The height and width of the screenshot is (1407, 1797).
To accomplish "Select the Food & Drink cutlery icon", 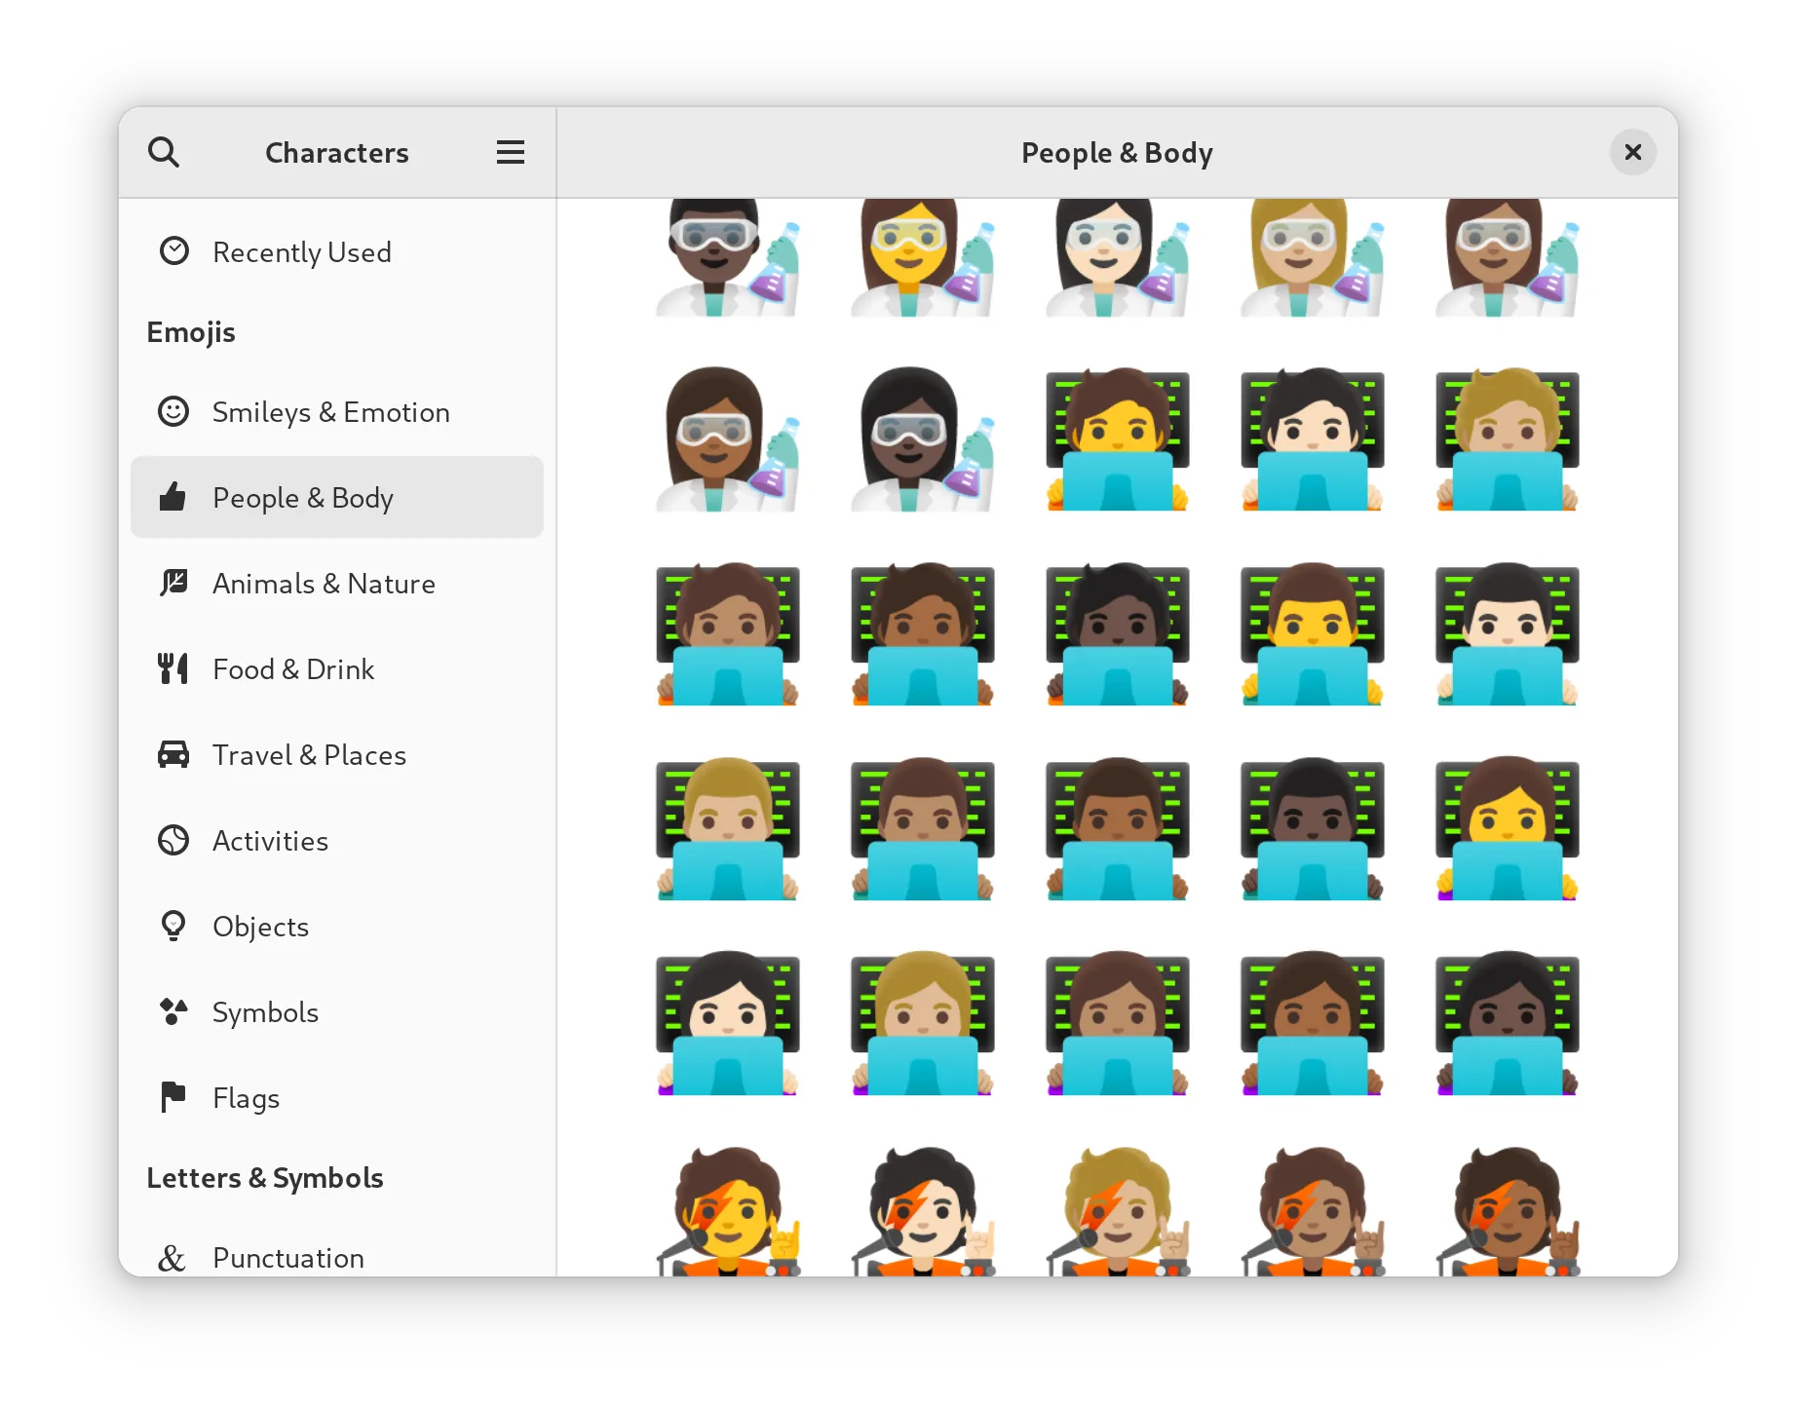I will point(174,668).
